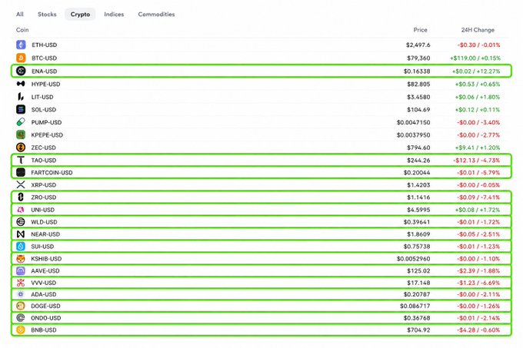Click the $17.148 VVV price
The width and height of the screenshot is (523, 348).
click(x=418, y=283)
